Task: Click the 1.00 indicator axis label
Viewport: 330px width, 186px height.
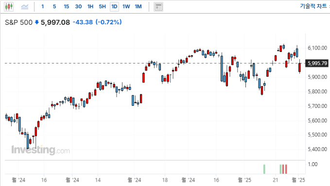Action: click(x=313, y=164)
